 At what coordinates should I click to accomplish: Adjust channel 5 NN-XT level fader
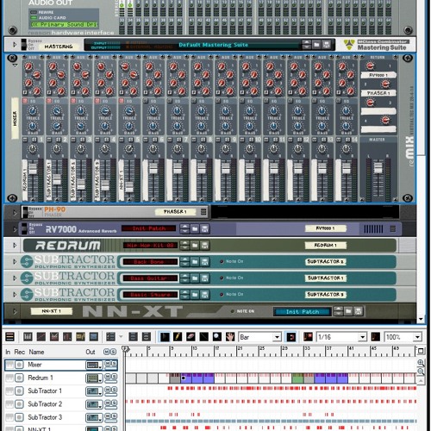pos(129,187)
